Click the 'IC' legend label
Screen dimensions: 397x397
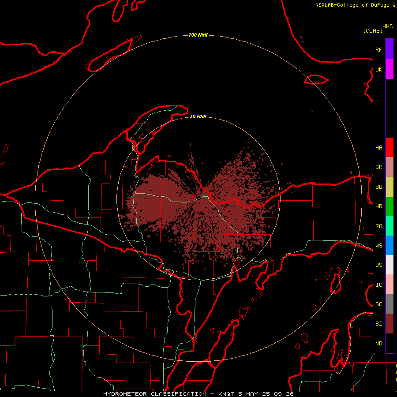tap(378, 285)
